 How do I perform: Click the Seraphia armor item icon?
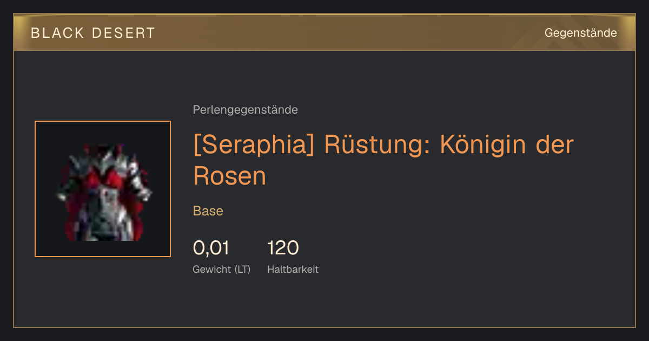pos(103,189)
